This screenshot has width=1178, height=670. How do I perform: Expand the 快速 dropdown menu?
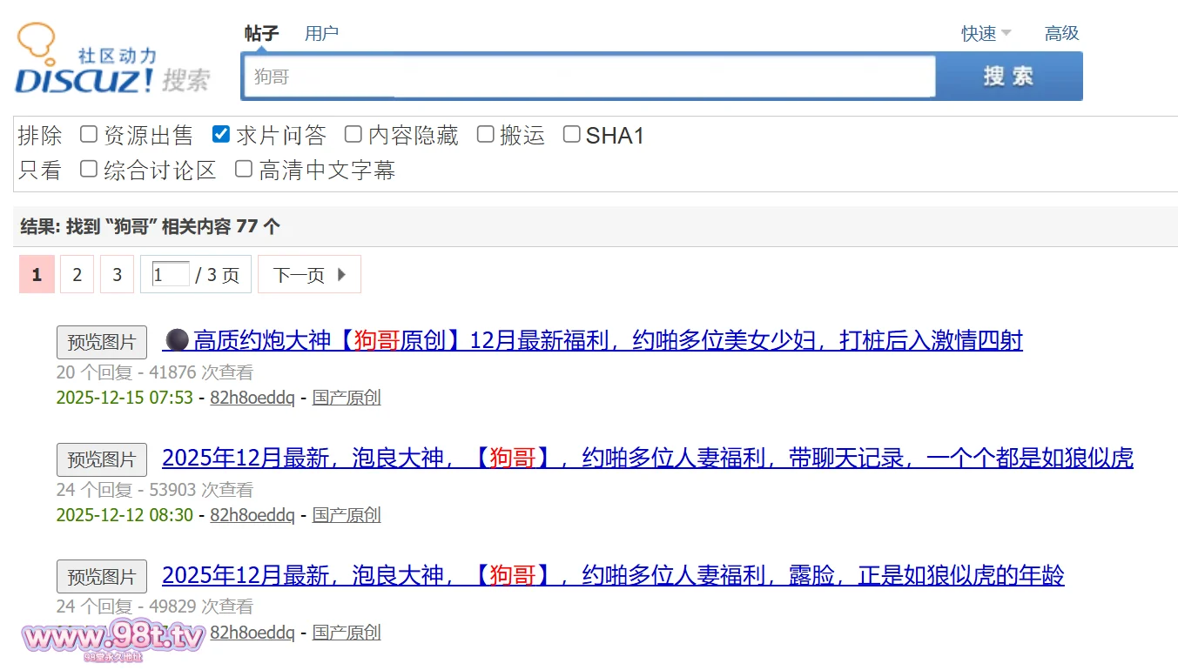986,33
